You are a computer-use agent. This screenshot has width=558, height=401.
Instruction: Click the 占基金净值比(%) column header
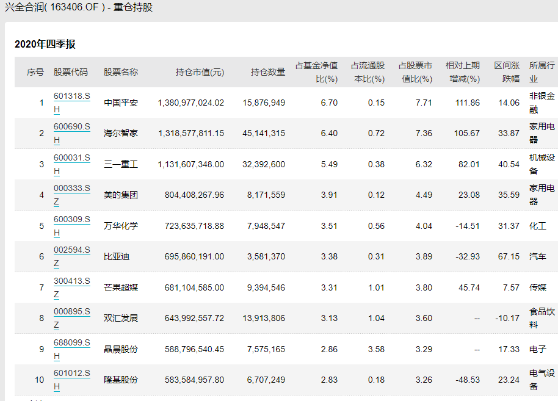coord(316,72)
